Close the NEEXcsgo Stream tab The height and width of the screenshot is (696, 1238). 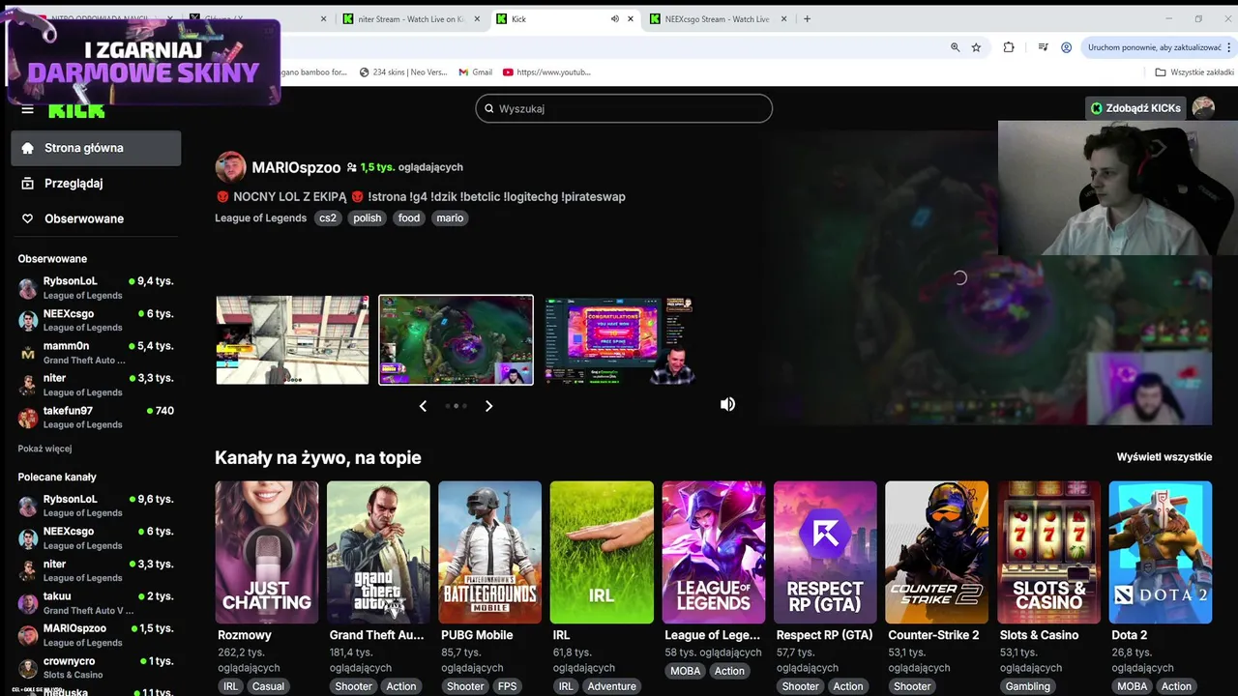tap(784, 18)
